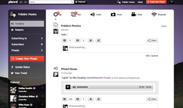The height and width of the screenshot is (108, 183).
Task: Subscribe to Dallas Austin
Action: click(22, 91)
